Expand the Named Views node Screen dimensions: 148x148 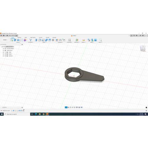coord(3,50)
